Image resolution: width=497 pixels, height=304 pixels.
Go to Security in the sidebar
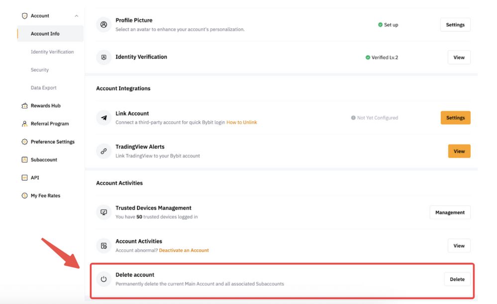click(40, 70)
